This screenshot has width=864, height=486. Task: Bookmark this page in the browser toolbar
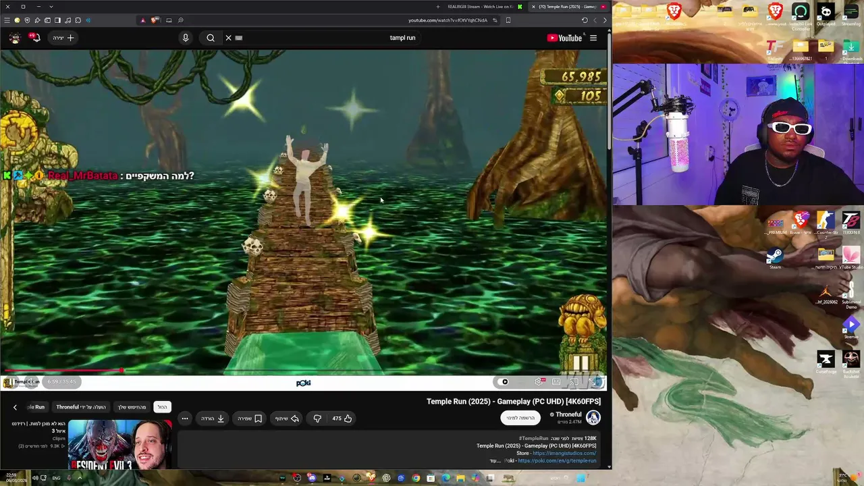(x=508, y=20)
